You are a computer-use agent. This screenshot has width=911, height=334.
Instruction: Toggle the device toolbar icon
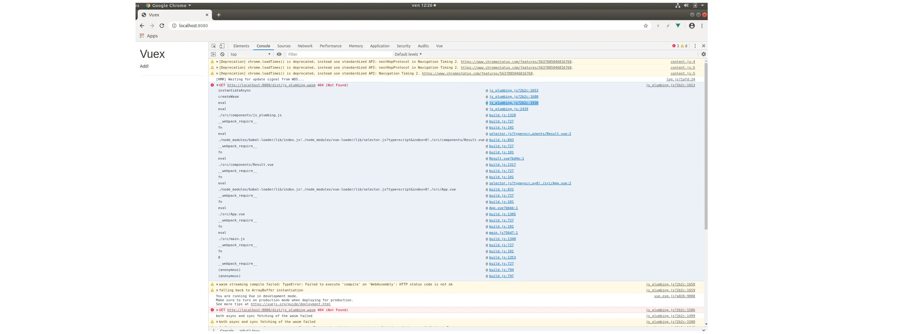tap(222, 46)
